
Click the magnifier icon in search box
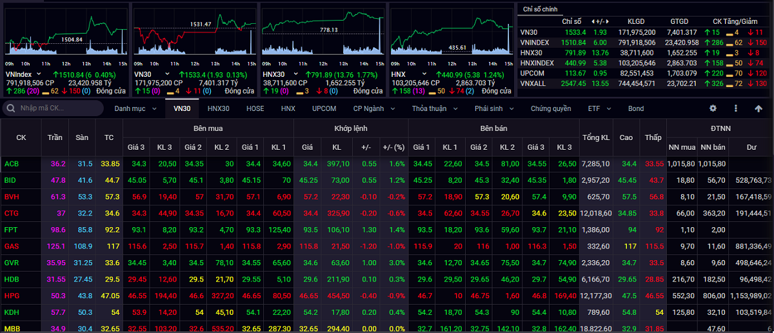12,108
